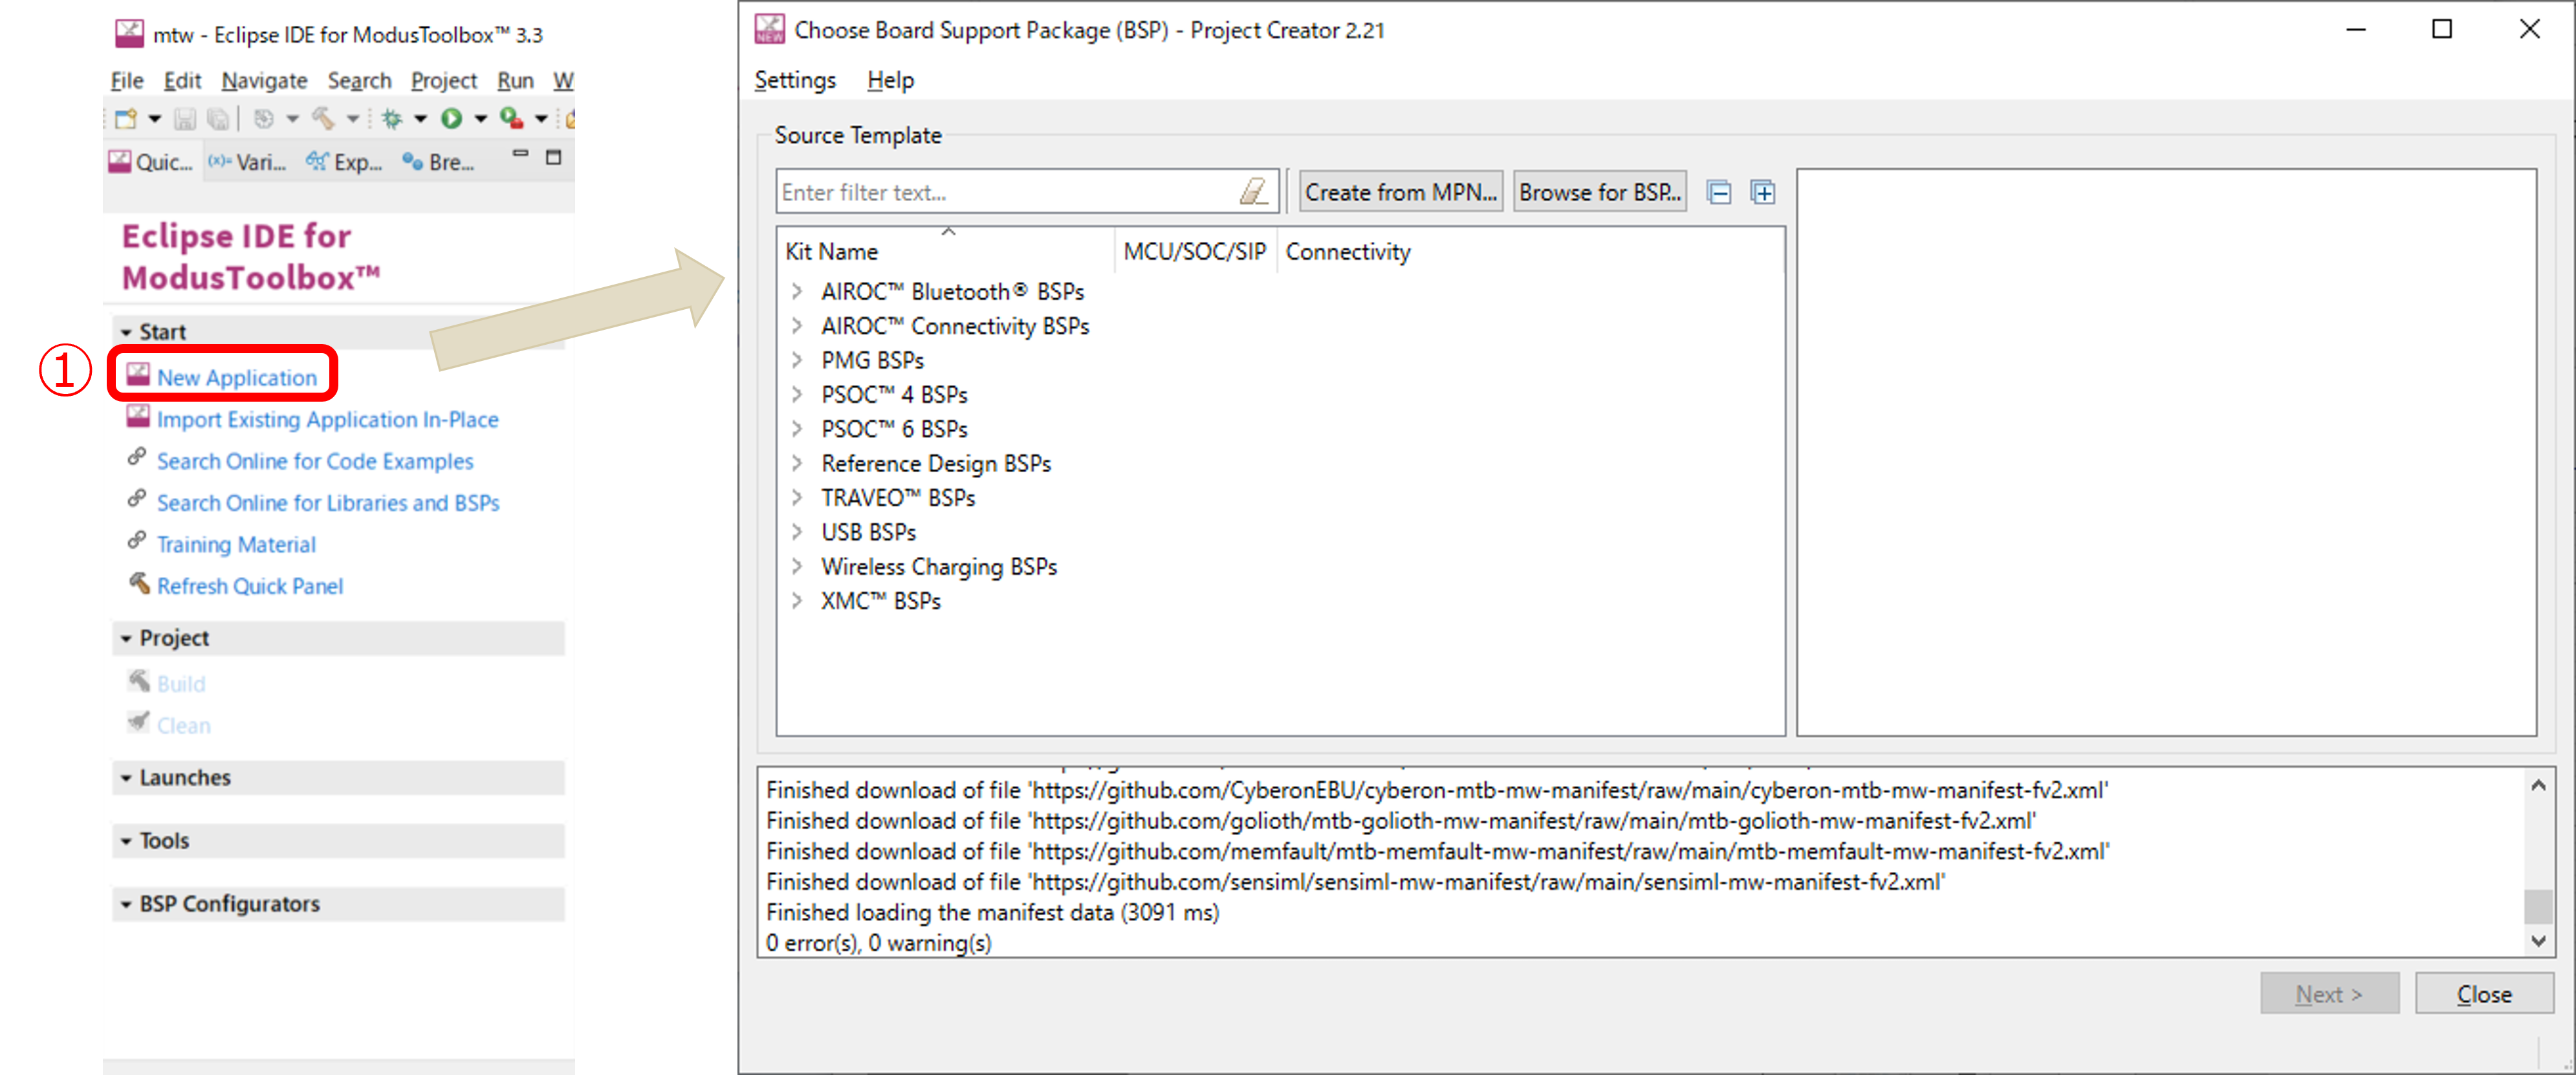Viewport: 2576px width, 1075px height.
Task: Open the Eclipse File menu
Action: pyautogui.click(x=127, y=80)
